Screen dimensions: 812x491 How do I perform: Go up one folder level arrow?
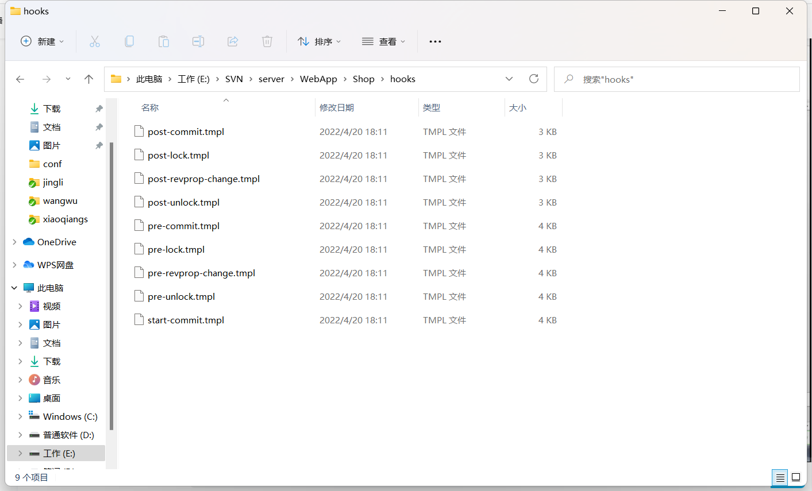(x=88, y=79)
